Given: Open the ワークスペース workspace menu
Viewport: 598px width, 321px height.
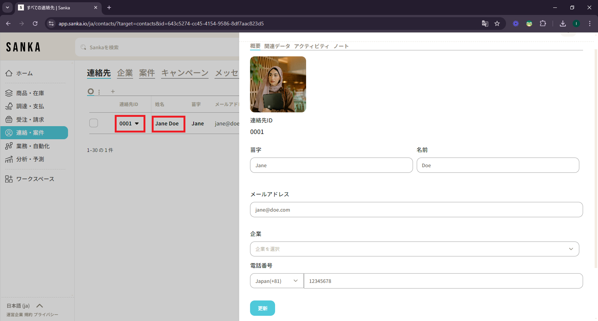Looking at the screenshot, I should [x=35, y=179].
